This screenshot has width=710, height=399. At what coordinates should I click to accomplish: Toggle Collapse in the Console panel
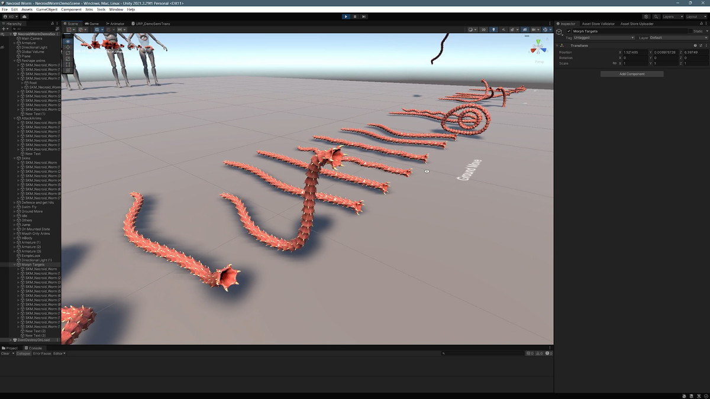[x=23, y=353]
